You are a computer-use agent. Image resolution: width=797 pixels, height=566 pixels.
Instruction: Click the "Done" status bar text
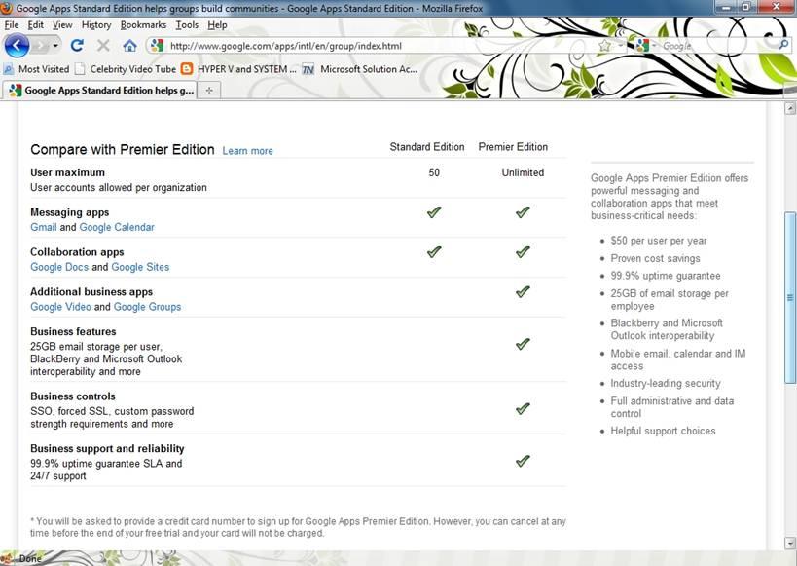coord(30,558)
